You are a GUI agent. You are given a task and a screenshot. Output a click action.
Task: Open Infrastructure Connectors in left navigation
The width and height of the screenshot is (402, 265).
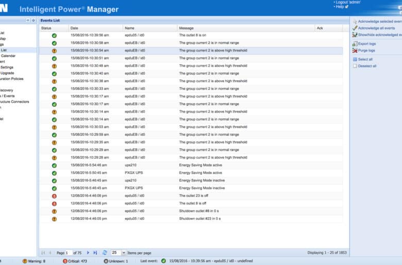coord(14,102)
